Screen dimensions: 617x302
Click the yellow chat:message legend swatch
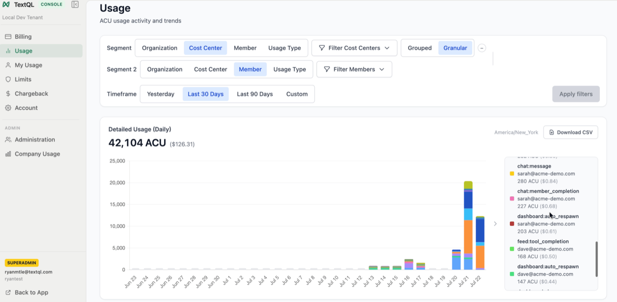(512, 174)
